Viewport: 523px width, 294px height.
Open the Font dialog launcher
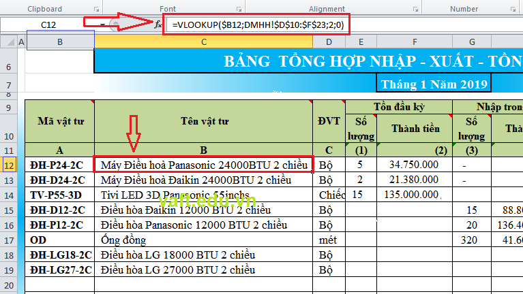pos(239,10)
